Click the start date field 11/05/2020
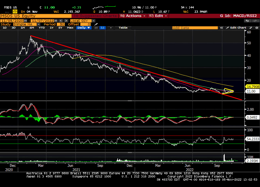 12,21
